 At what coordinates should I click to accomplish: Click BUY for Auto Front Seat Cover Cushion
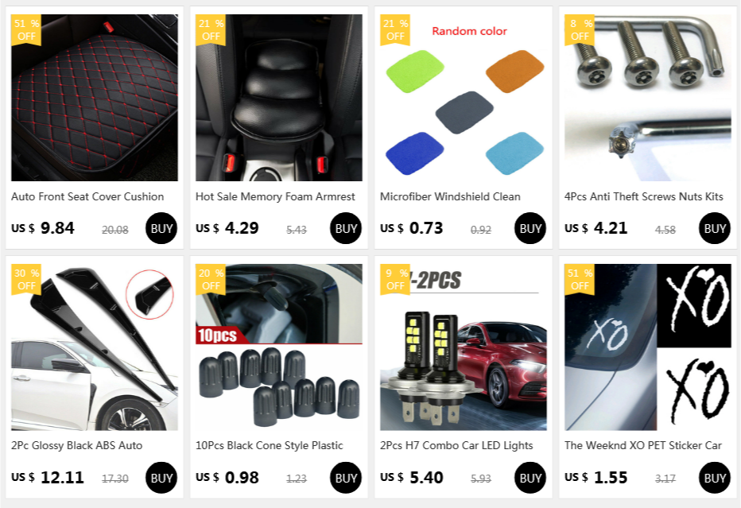click(161, 228)
